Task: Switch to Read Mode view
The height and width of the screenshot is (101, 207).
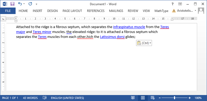Action: tap(133, 98)
